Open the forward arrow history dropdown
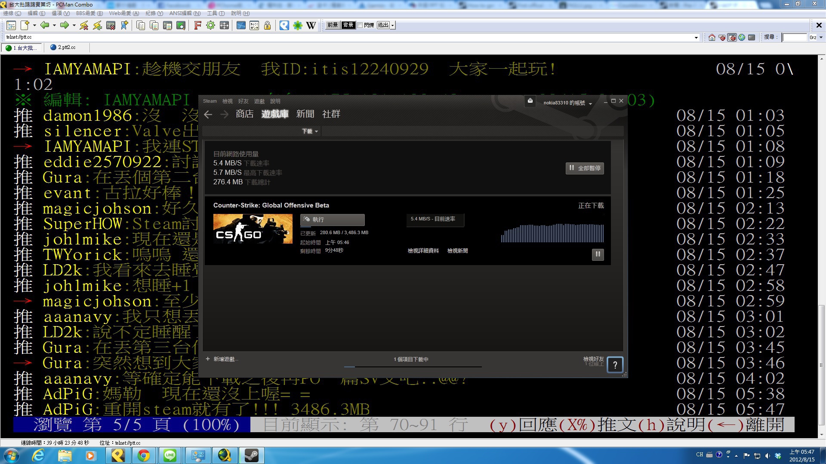The image size is (826, 464). point(74,25)
